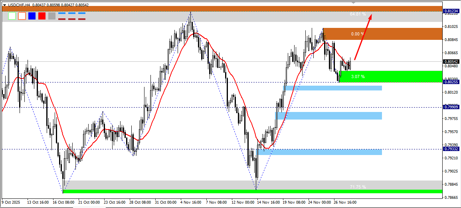The height and width of the screenshot is (208, 461).
Task: Select the light blue zone at 0.79332 level
Action: tap(319, 152)
